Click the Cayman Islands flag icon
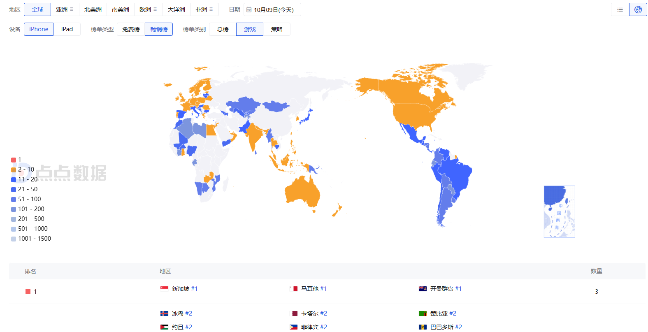This screenshot has height=332, width=648. (x=423, y=289)
